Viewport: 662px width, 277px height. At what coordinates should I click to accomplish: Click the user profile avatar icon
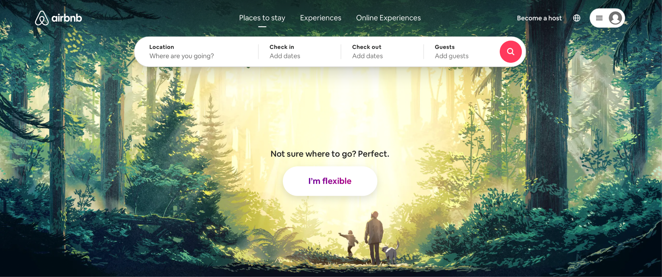615,18
